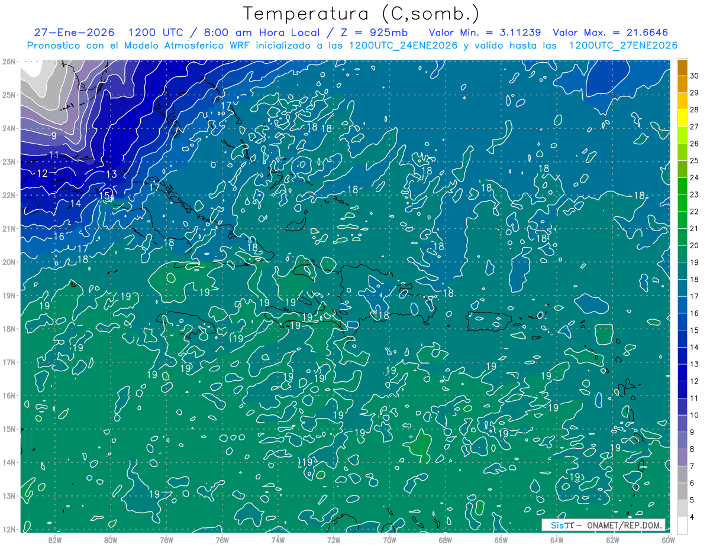This screenshot has height=548, width=710.
Task: Click the '66W' longitude label
Action: click(x=501, y=540)
